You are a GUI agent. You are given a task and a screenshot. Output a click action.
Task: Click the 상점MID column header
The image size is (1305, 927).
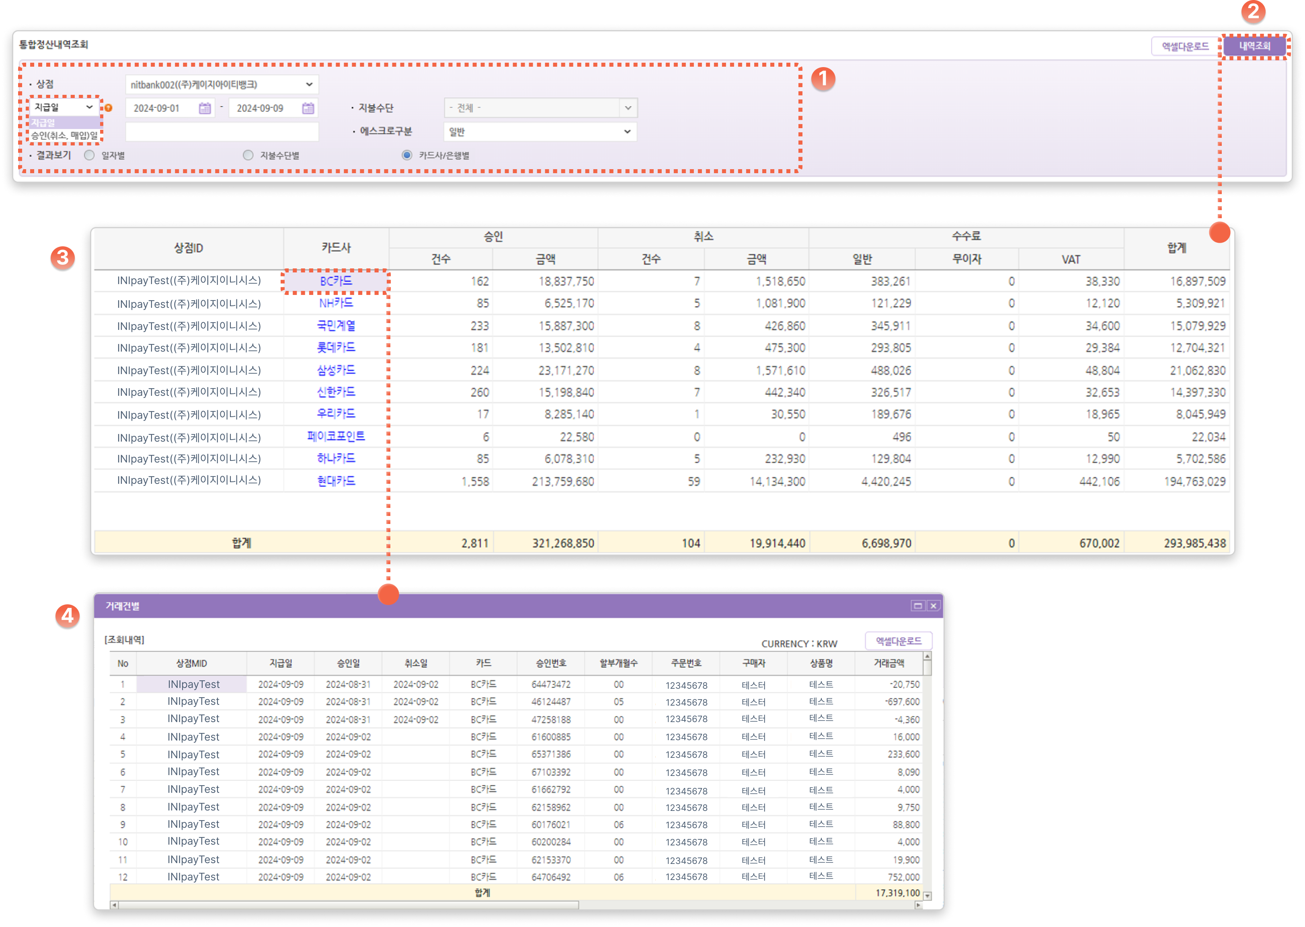191,663
